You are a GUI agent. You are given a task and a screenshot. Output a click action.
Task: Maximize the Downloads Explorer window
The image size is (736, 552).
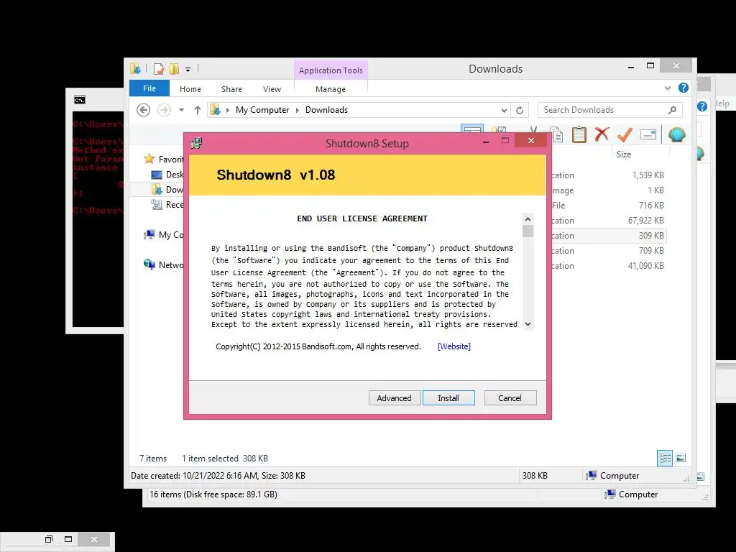650,66
